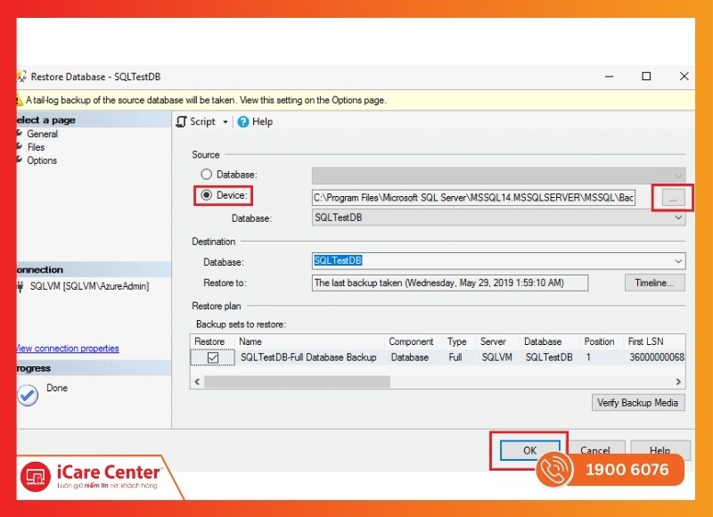Click the Device path text field

(473, 198)
